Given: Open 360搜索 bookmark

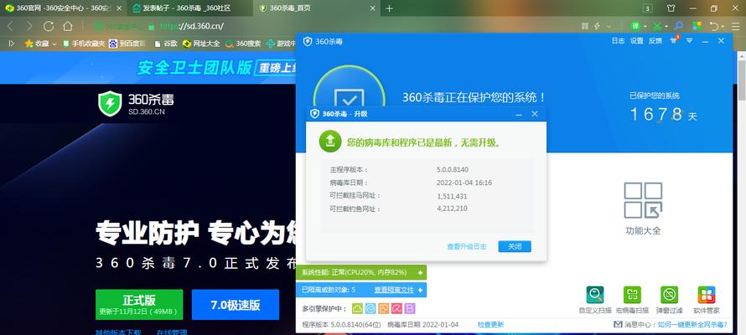Looking at the screenshot, I should (243, 44).
